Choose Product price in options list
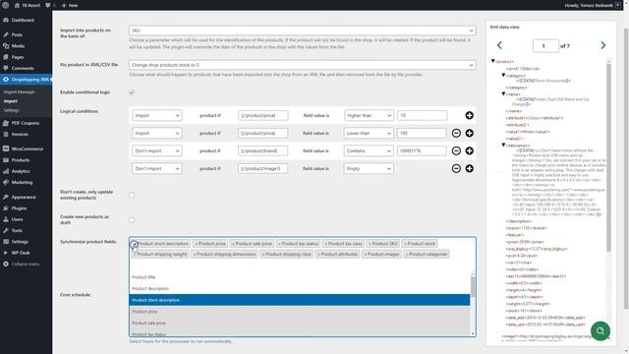Screen dimensions: 629x354 point(299,312)
